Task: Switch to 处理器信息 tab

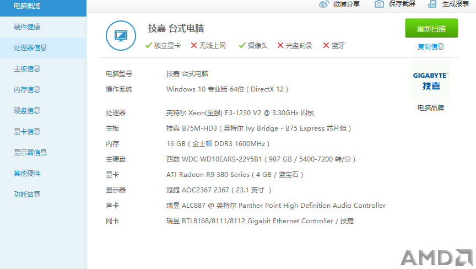Action: [43, 47]
